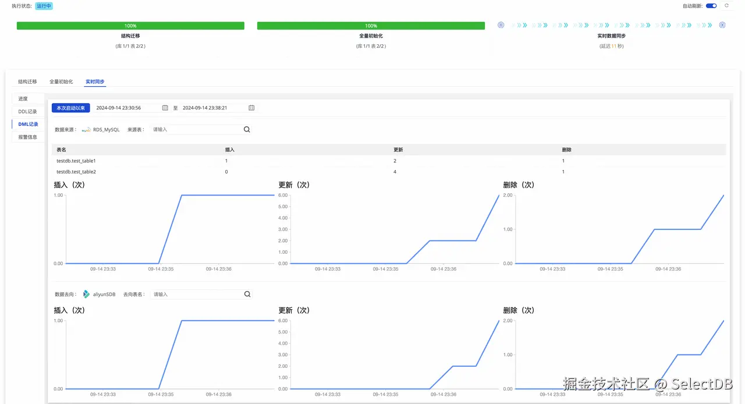The height and width of the screenshot is (404, 745).
Task: Open the end date calendar icon
Action: [x=251, y=108]
